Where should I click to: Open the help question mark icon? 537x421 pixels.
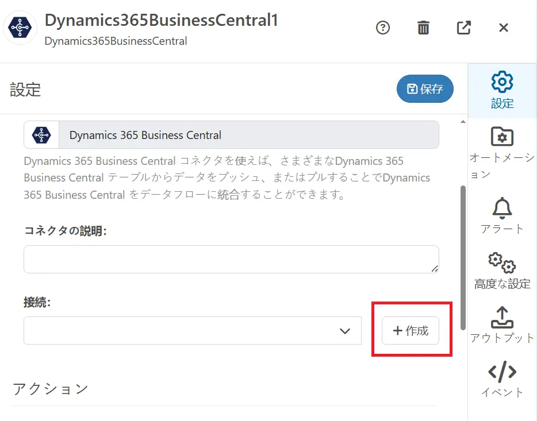[382, 28]
